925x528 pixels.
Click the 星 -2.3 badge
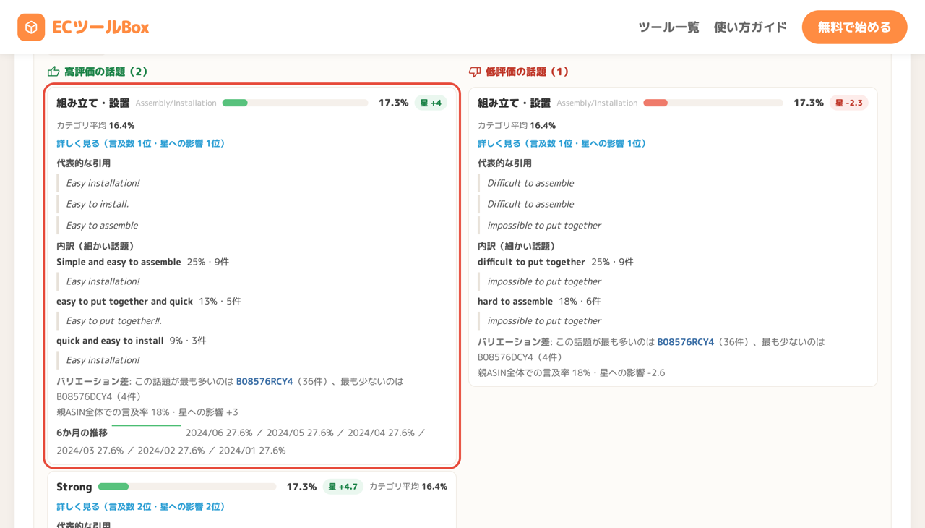click(849, 103)
